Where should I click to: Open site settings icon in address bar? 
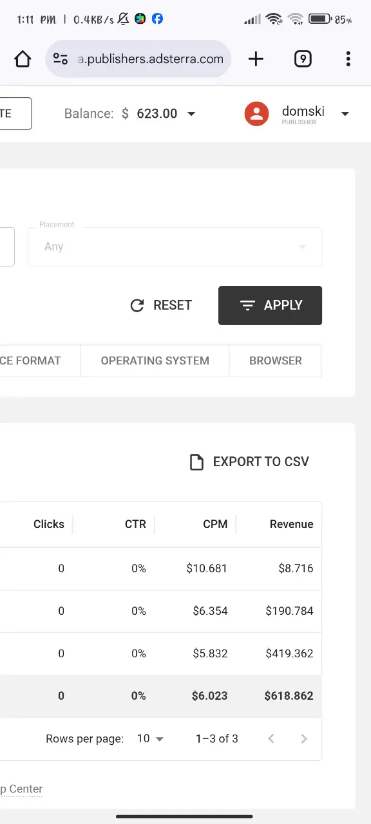[x=61, y=59]
